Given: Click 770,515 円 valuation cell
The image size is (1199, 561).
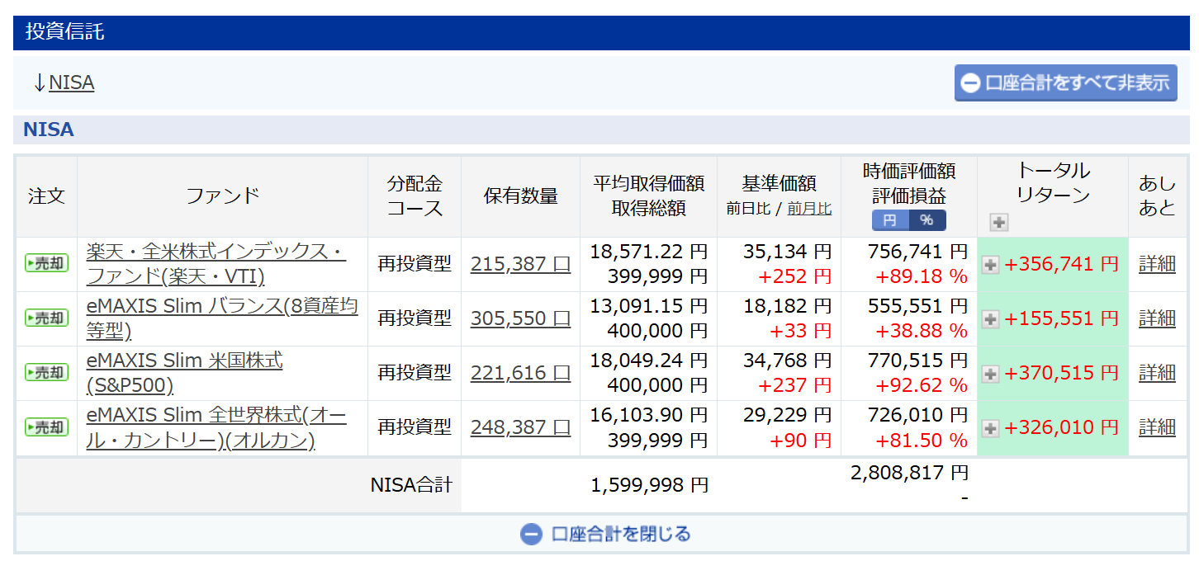Looking at the screenshot, I should coord(917,360).
